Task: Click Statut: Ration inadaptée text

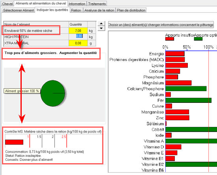Action: 23,156
